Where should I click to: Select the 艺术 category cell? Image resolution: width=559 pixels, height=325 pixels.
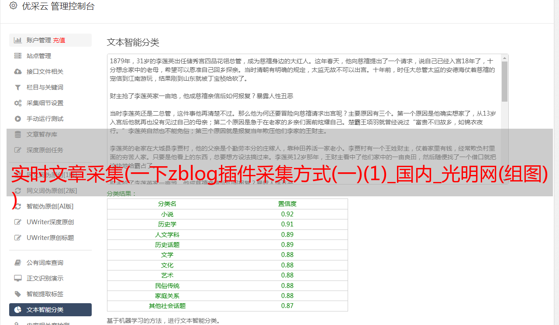click(167, 275)
